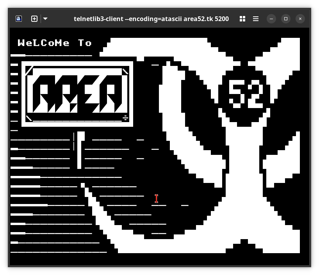
Task: Click the terminal app icon in header bar
Action: coord(19,19)
